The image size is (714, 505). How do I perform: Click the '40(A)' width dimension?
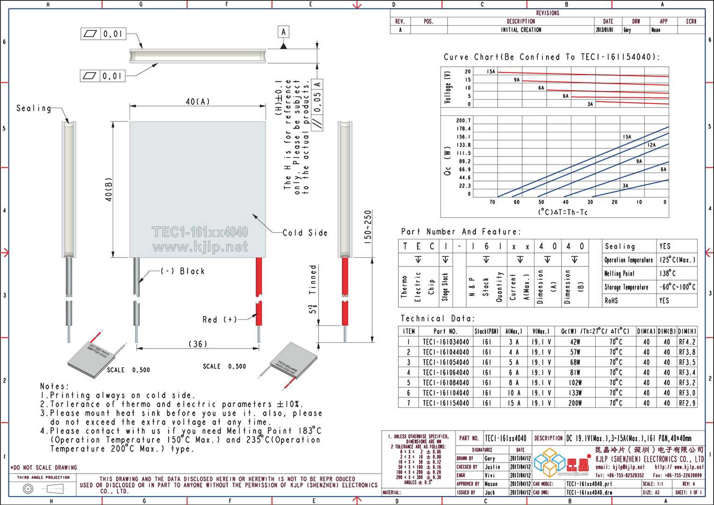point(198,101)
